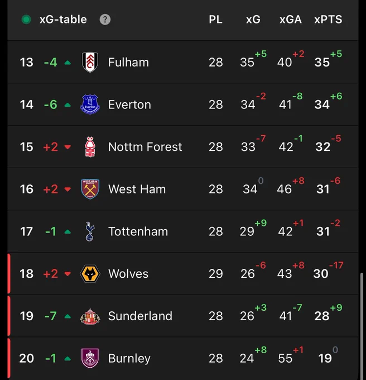366x380 pixels.
Task: Click the Fulham club crest
Action: (x=90, y=62)
